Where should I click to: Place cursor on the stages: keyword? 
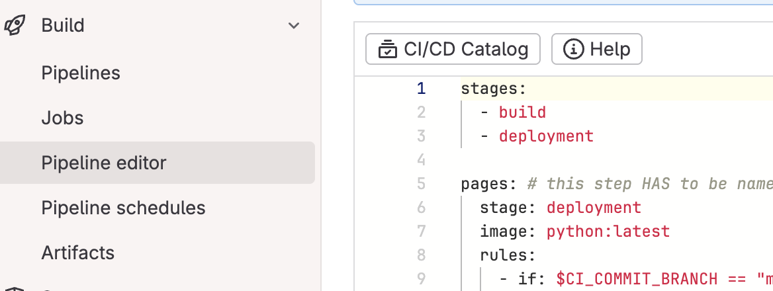pos(488,89)
